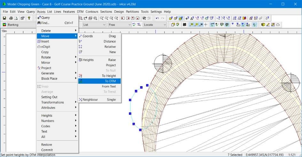The height and width of the screenshot is (157, 302).
Task: Click the zoom out magnifier icon
Action: tap(106, 18)
